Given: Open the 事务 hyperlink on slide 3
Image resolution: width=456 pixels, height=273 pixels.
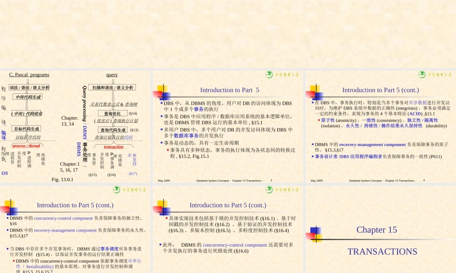Looking at the screenshot, I should [198, 108].
